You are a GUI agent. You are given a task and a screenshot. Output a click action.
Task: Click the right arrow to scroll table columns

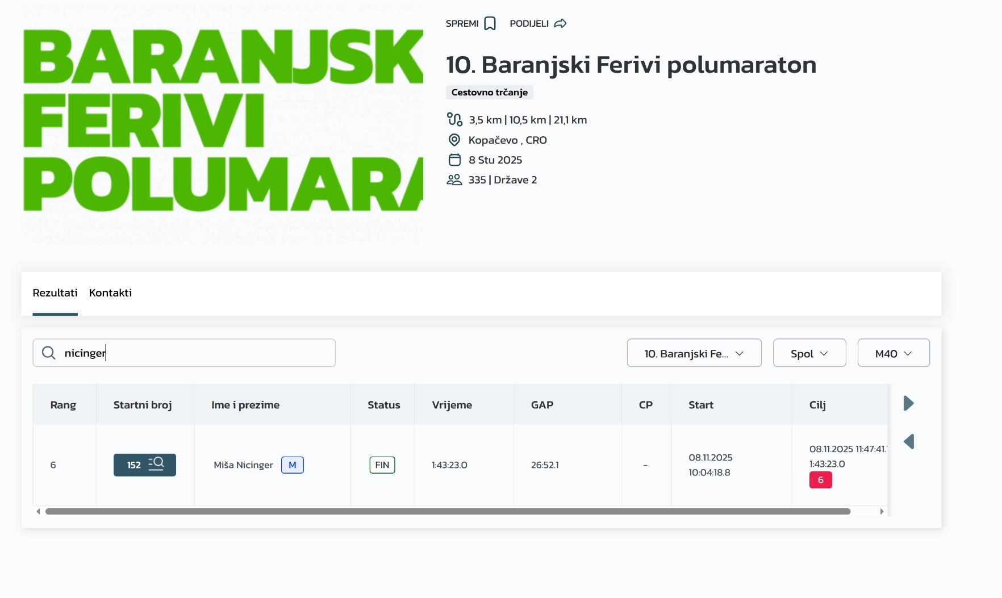[908, 404]
